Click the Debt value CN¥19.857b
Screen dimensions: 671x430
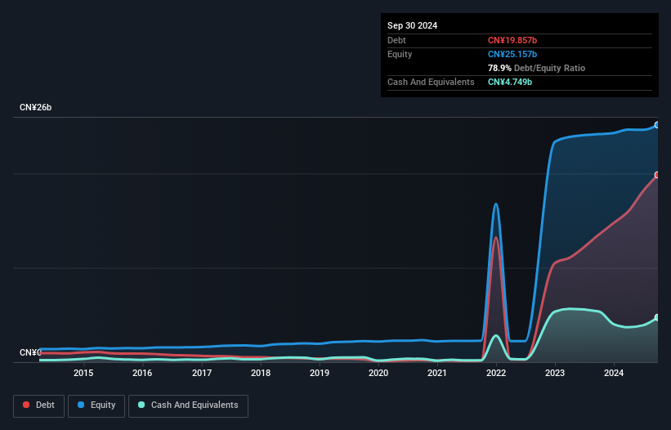512,40
